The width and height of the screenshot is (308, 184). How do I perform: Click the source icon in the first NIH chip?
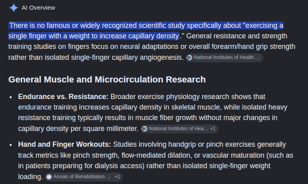(x=190, y=58)
